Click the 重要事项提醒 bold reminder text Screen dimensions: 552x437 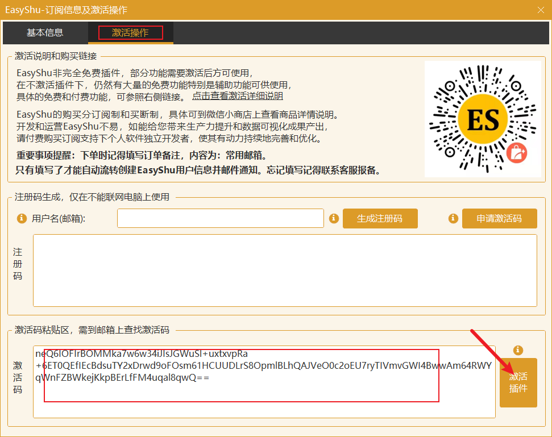tap(142, 155)
